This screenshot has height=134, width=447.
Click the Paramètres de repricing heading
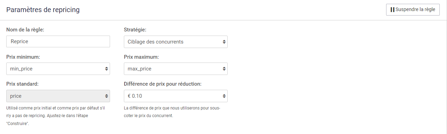pyautogui.click(x=43, y=10)
